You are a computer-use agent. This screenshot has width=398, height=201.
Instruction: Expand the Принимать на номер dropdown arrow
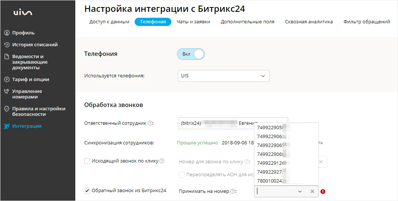point(300,191)
